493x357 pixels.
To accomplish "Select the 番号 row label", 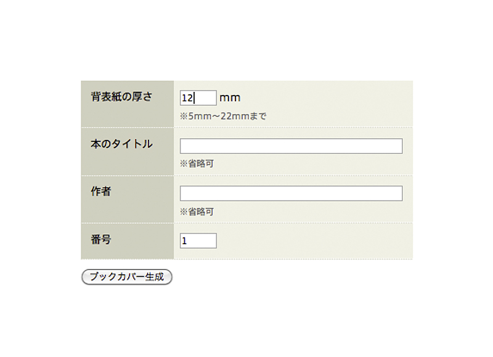I will click(101, 240).
